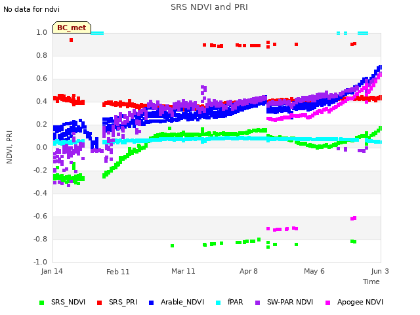The height and width of the screenshot is (315, 420).
Task: Click the Feb 11 x-axis tick label
Action: (118, 272)
